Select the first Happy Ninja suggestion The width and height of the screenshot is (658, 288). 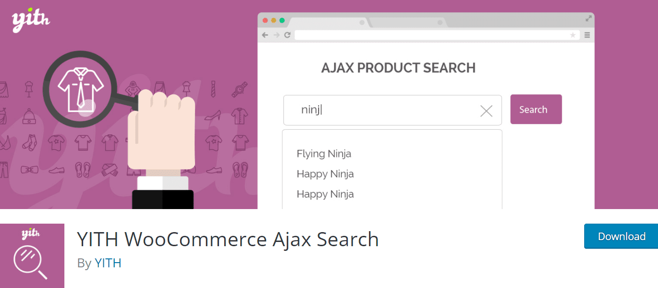pyautogui.click(x=325, y=174)
